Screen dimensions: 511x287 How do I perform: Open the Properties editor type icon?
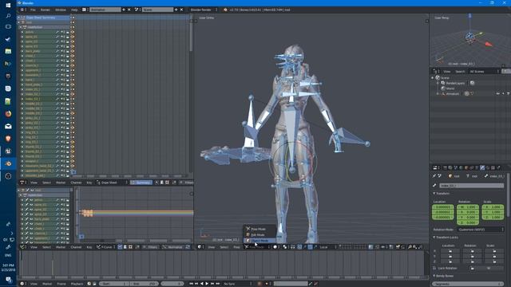(x=435, y=167)
